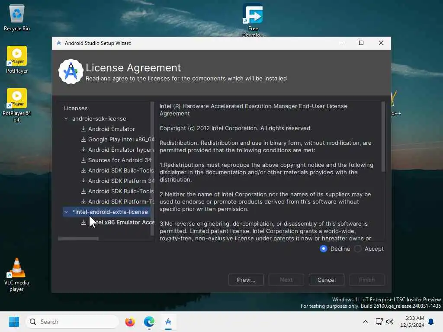Screen dimensions: 443x332
Task: Open Microsoft Edge from the taskbar
Action: (149, 322)
